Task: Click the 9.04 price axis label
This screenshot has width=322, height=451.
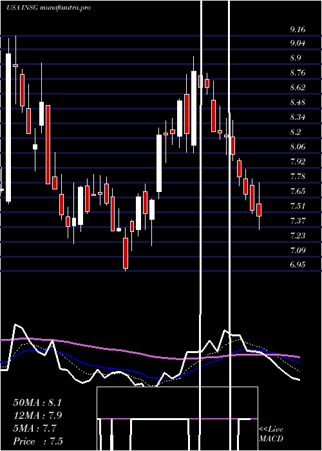Action: 298,43
